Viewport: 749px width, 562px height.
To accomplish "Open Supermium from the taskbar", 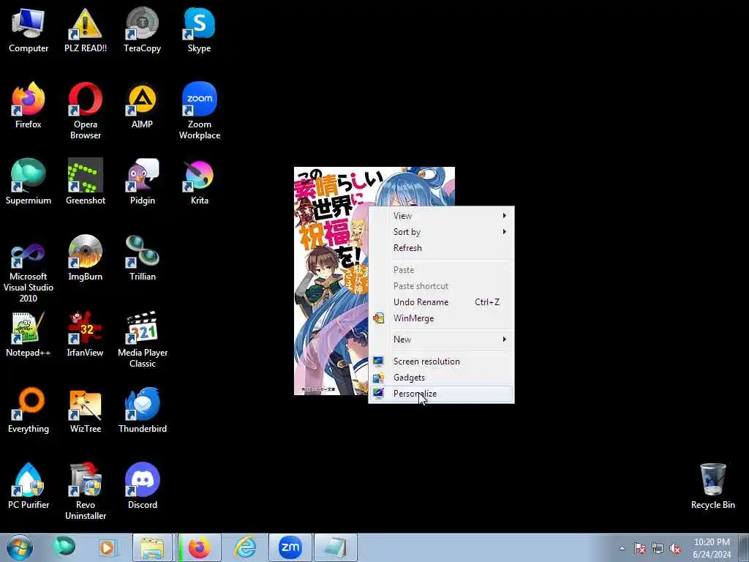I will [x=64, y=547].
